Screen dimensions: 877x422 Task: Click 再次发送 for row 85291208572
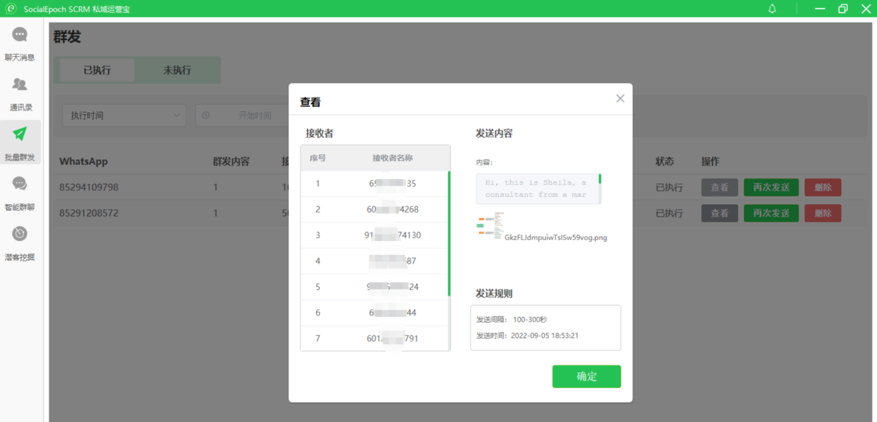tap(771, 213)
